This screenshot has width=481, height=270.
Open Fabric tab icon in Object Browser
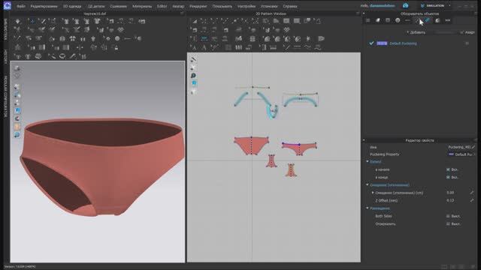(377, 20)
